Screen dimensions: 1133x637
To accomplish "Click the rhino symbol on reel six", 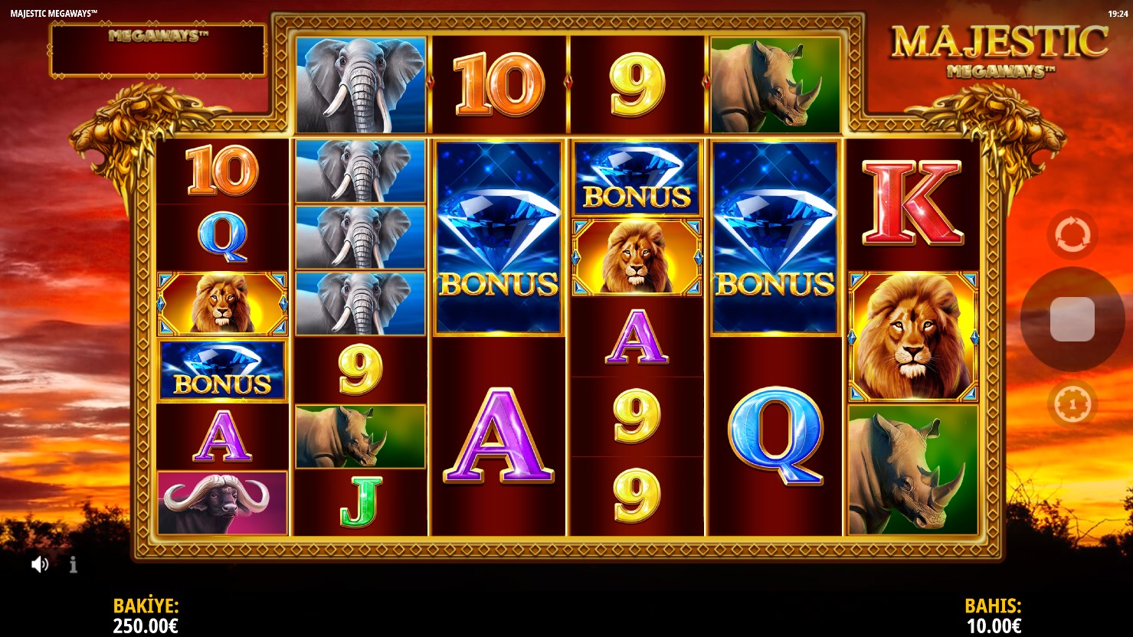I will [913, 469].
